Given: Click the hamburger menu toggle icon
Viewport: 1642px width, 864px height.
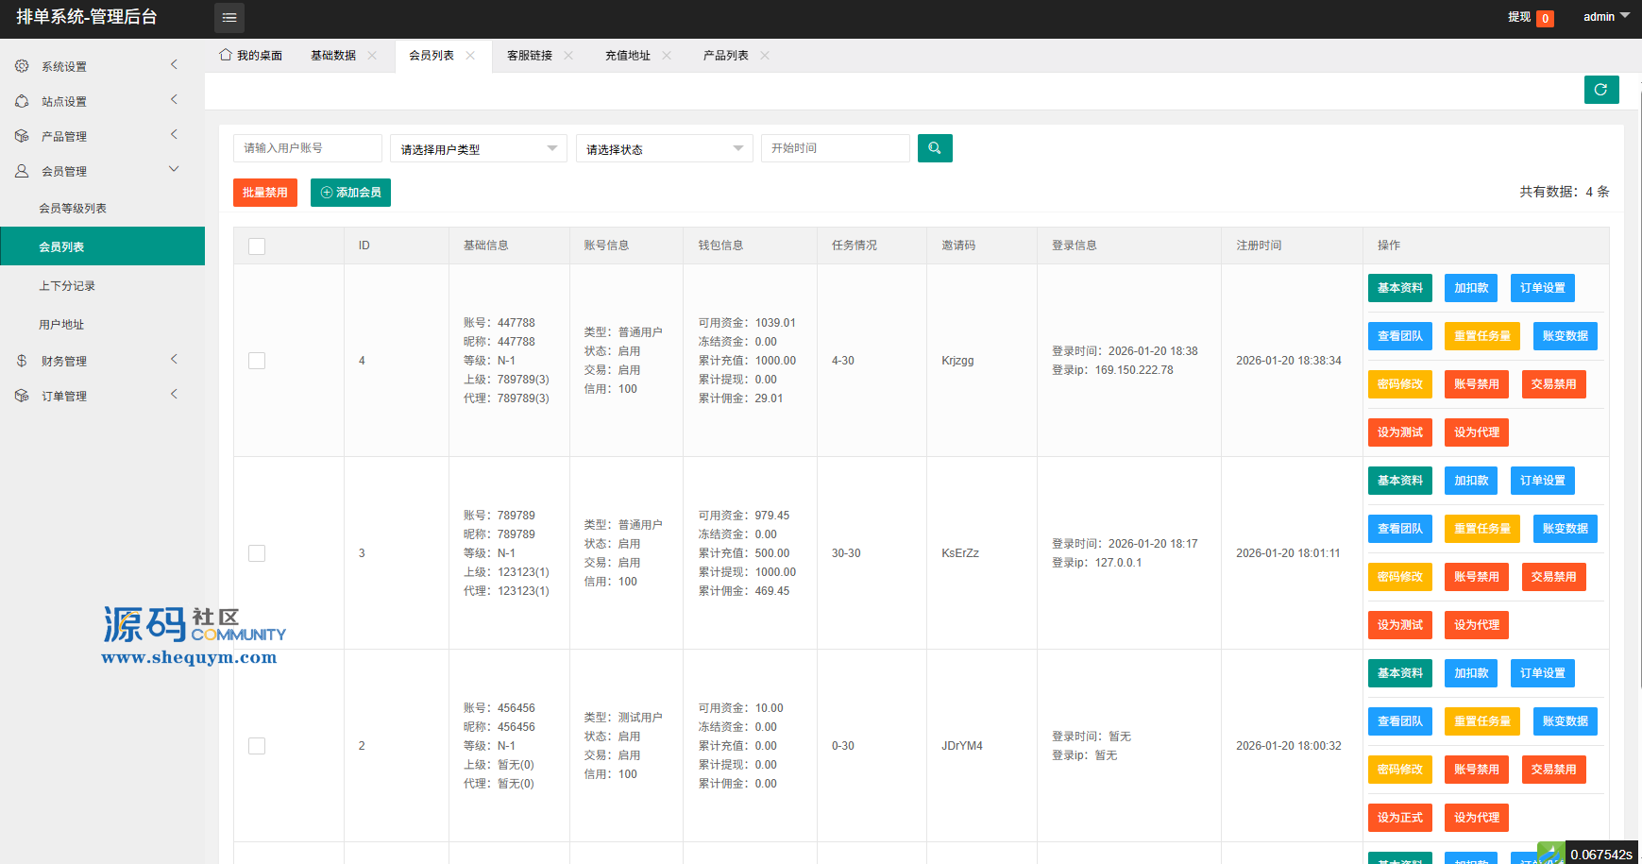Looking at the screenshot, I should pyautogui.click(x=229, y=18).
